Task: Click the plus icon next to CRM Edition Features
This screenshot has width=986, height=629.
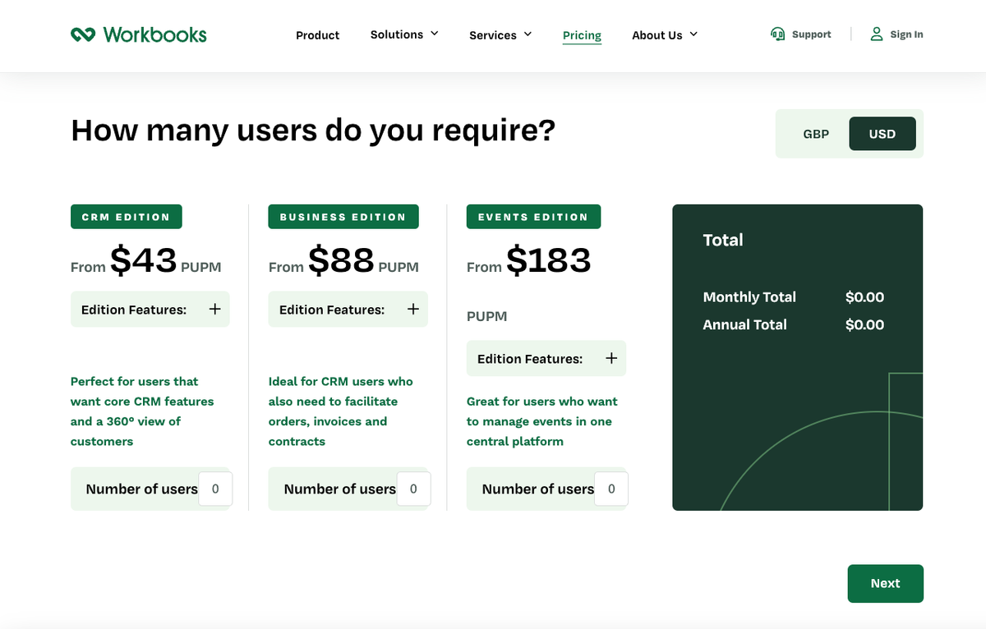Action: point(214,309)
